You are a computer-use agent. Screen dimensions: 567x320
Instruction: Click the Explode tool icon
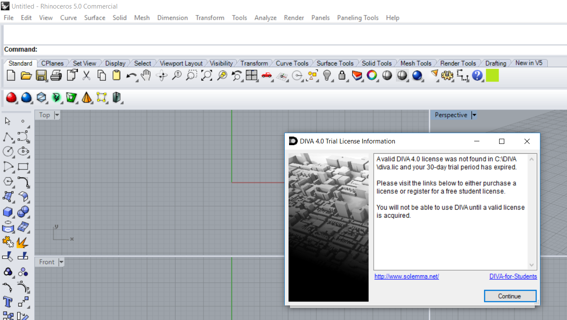coord(23,242)
